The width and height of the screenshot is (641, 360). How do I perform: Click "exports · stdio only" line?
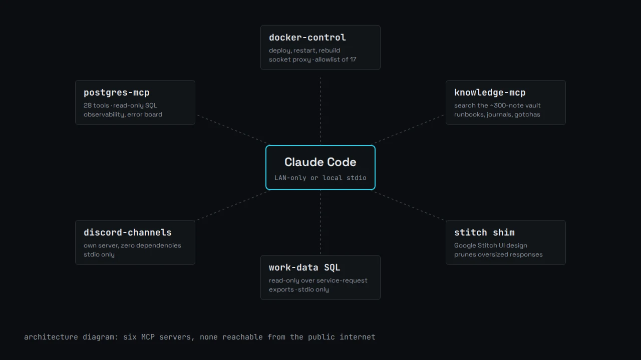point(299,289)
